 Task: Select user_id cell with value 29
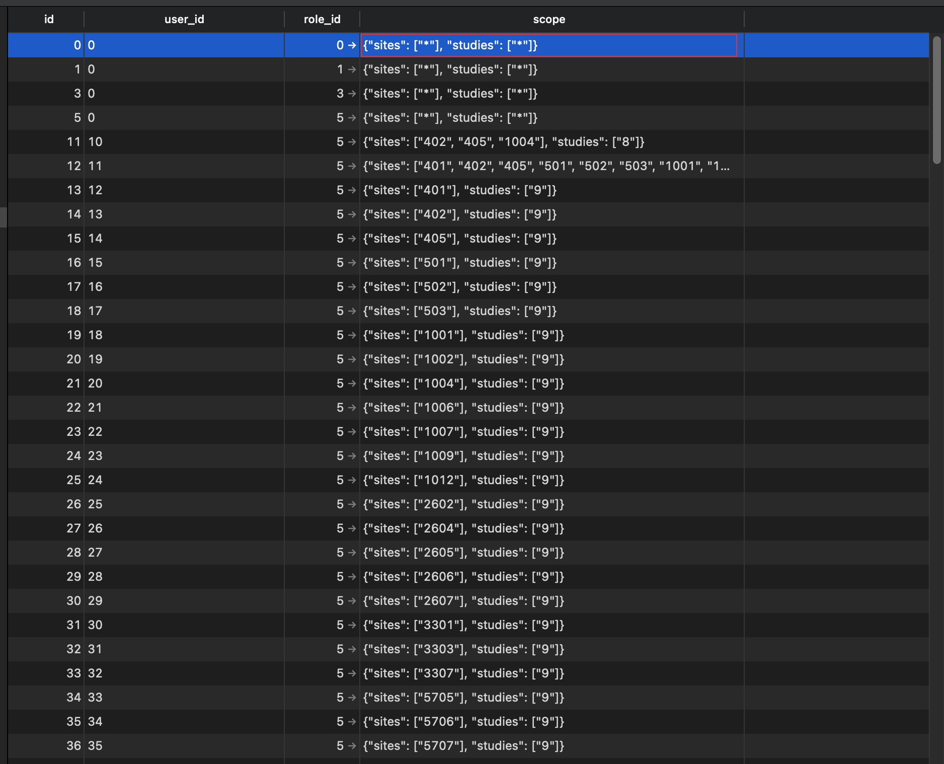[184, 601]
